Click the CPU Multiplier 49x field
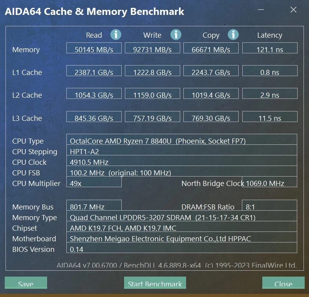 (x=94, y=182)
